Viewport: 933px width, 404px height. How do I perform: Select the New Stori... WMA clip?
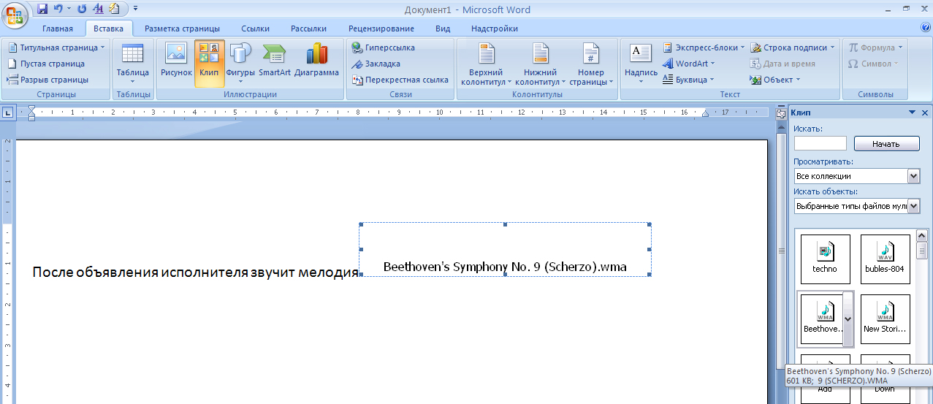click(x=886, y=319)
